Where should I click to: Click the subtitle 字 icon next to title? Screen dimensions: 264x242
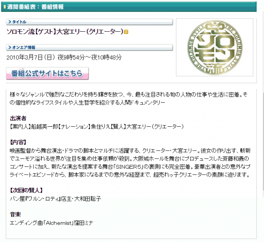point(126,32)
